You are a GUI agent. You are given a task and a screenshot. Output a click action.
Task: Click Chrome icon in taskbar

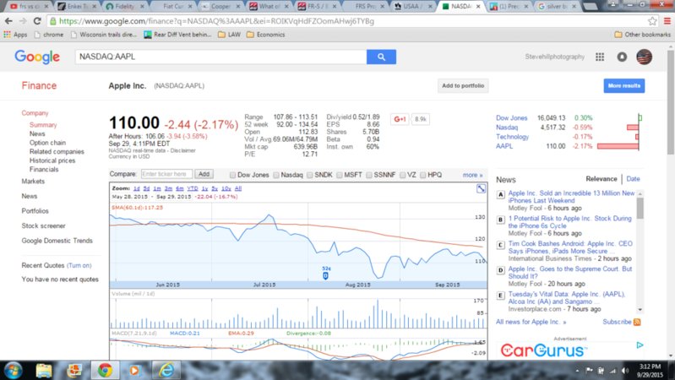tap(105, 370)
